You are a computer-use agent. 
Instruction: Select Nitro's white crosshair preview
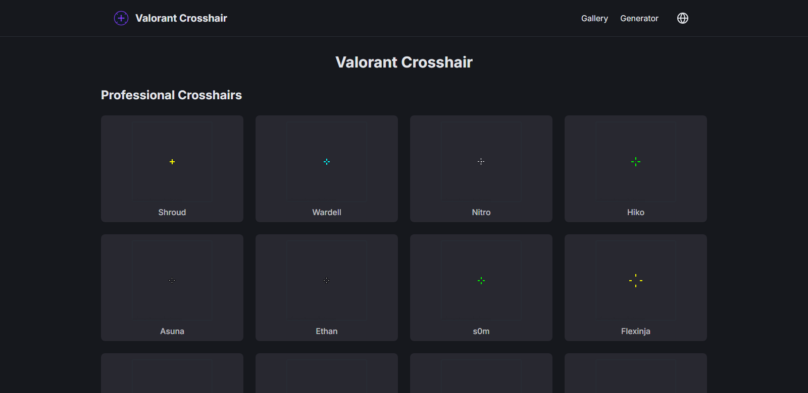pos(481,162)
